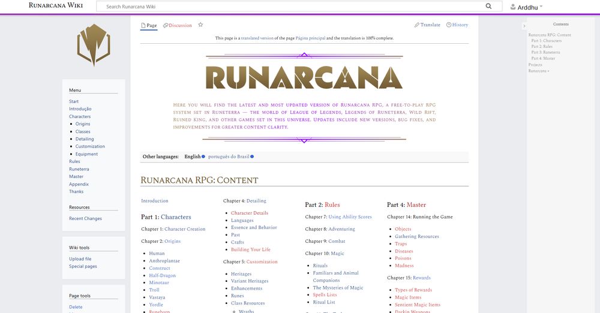Open the Part 2 Rules heading link
The height and width of the screenshot is (313, 600).
click(x=332, y=204)
